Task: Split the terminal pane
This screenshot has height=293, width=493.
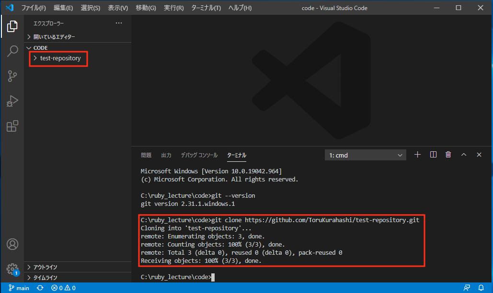Action: click(x=433, y=155)
